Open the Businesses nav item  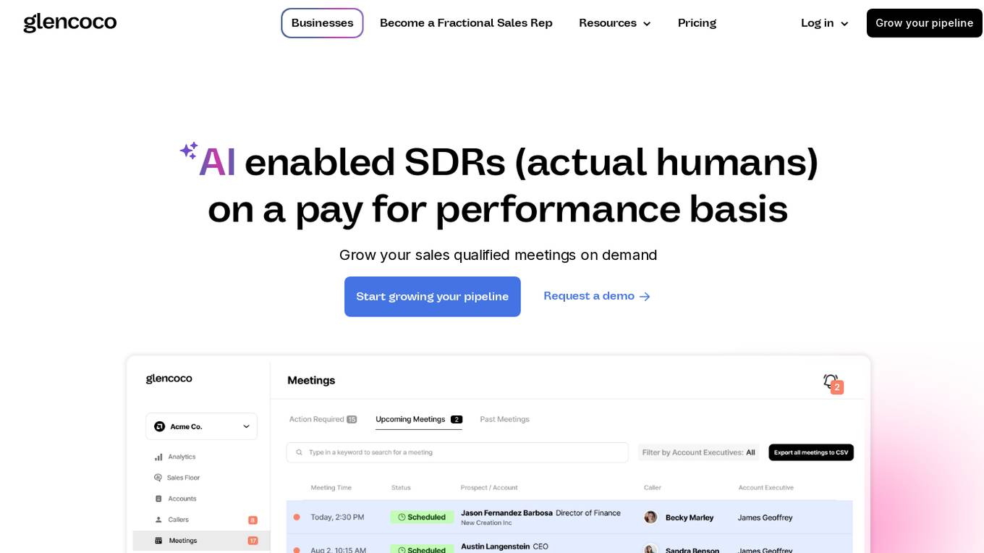(x=322, y=23)
